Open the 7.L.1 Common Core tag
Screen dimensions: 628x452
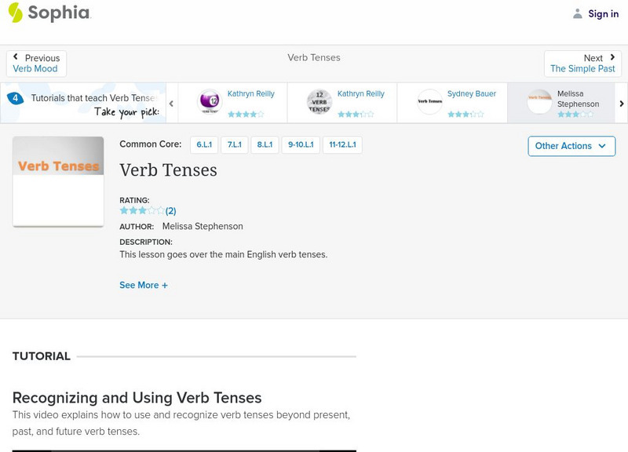point(235,145)
